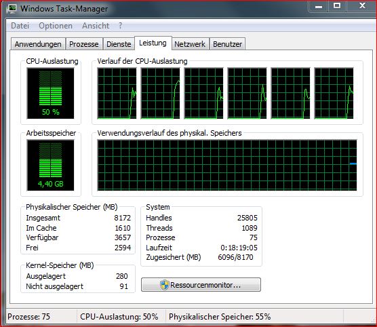Screen dimensions: 377x327
Task: Click the shield icon on Ressourcenmonitor button
Action: [x=164, y=285]
